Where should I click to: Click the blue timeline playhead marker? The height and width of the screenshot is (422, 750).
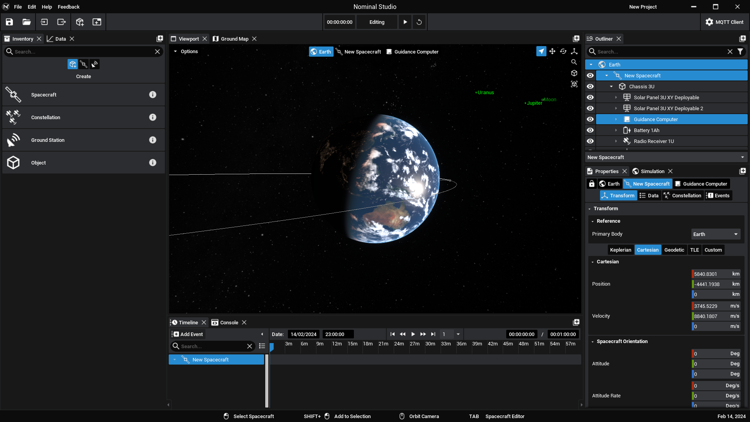tap(271, 347)
